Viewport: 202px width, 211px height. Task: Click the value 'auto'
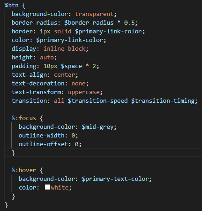pyautogui.click(x=47, y=58)
